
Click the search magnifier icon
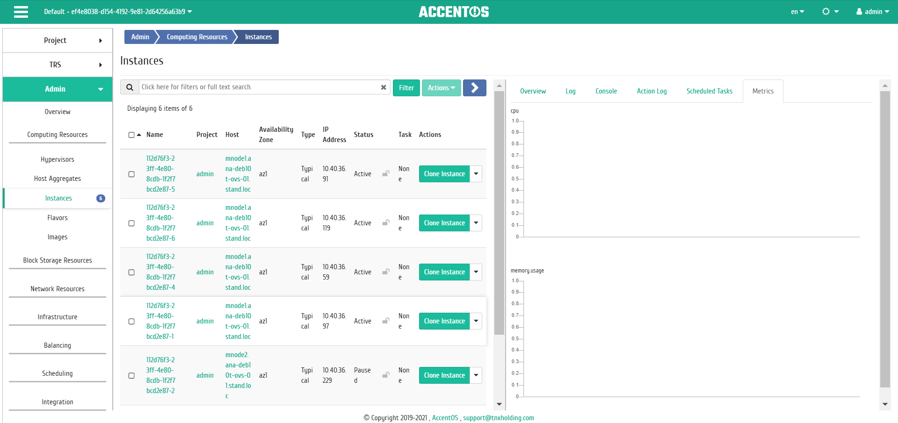(x=130, y=87)
